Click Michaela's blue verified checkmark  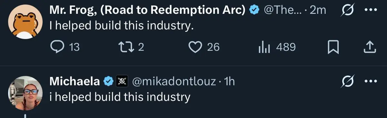coord(107,82)
